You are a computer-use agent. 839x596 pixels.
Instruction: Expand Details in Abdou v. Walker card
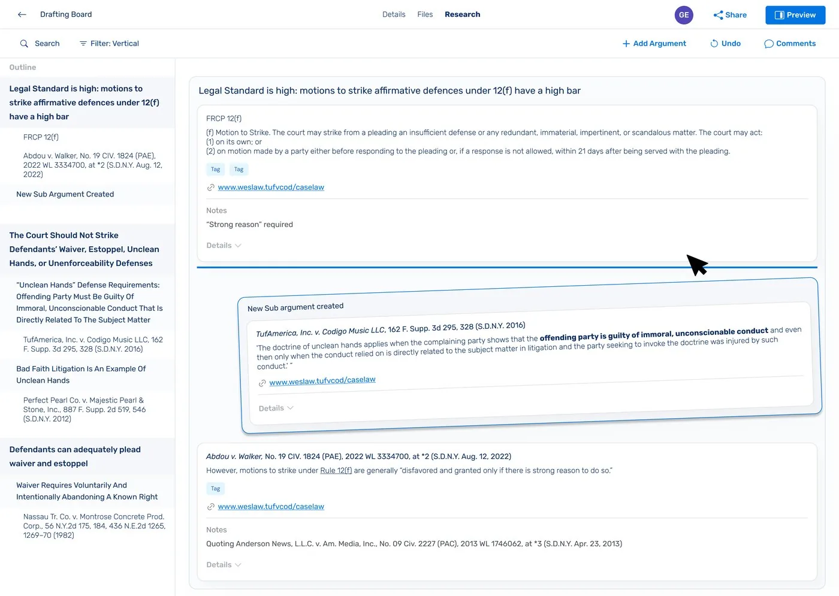pyautogui.click(x=224, y=565)
